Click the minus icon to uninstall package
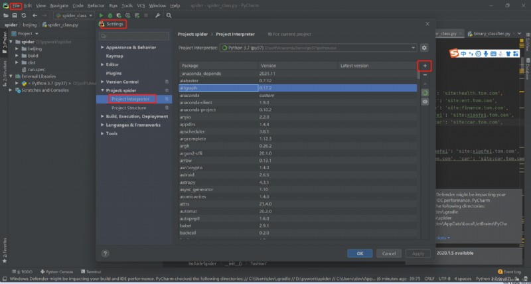Viewport: 531px width, 284px height. [x=425, y=75]
